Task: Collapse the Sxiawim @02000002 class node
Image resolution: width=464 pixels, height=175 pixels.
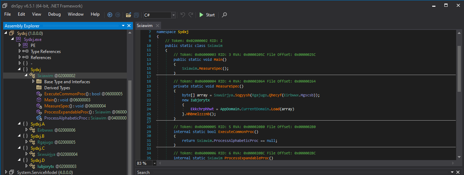Action: pyautogui.click(x=26, y=75)
